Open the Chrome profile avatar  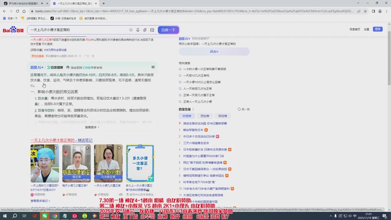click(380, 11)
